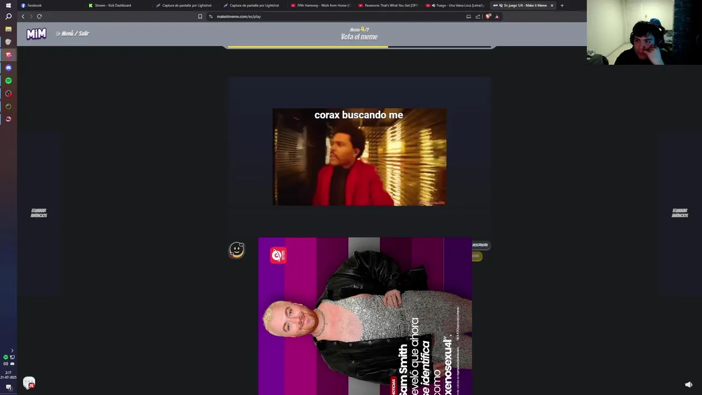Click the Brave Shields lion icon
The width and height of the screenshot is (702, 395).
pyautogui.click(x=488, y=16)
